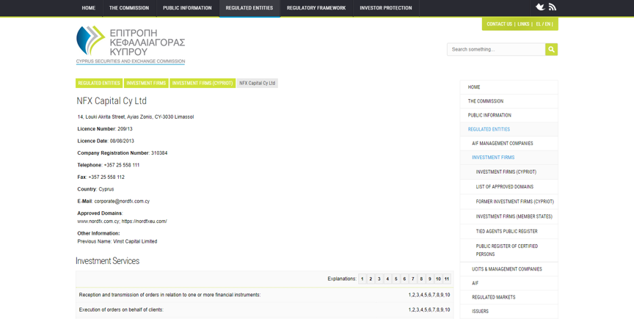Open the HOME top menu item
Viewport: 634px width, 319px height.
89,8
